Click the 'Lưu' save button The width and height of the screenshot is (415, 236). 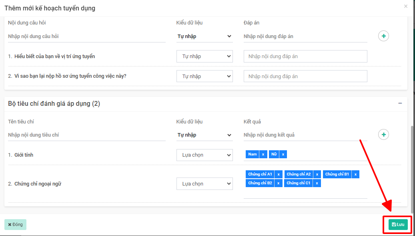point(398,224)
